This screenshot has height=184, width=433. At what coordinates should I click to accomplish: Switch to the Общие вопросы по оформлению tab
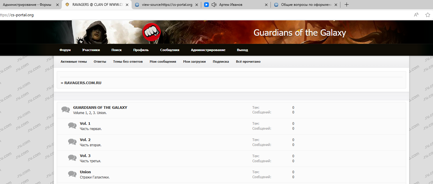point(306,5)
